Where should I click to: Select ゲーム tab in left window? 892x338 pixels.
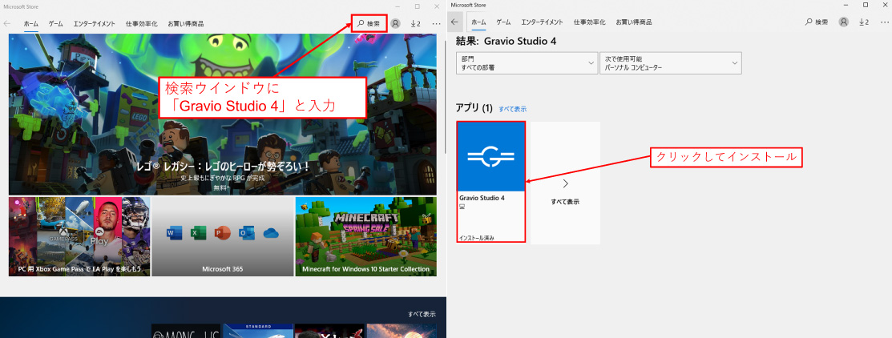click(56, 24)
